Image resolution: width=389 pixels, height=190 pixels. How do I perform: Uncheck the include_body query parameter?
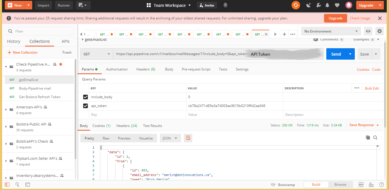coord(85,97)
